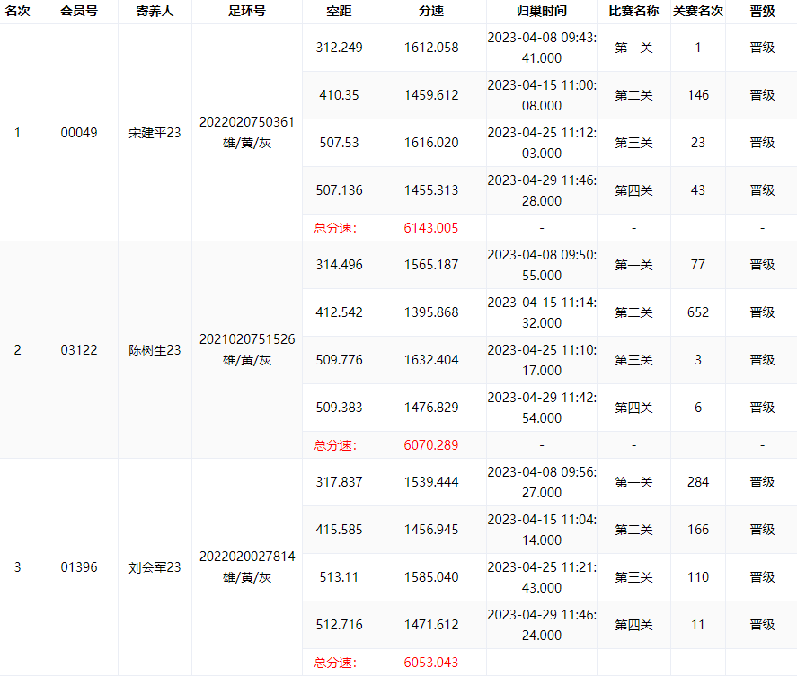The height and width of the screenshot is (676, 797).
Task: Select the 比赛名称 column header
Action: pos(633,11)
